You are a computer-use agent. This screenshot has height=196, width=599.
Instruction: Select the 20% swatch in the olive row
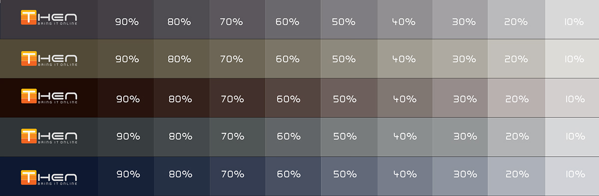tap(516, 59)
